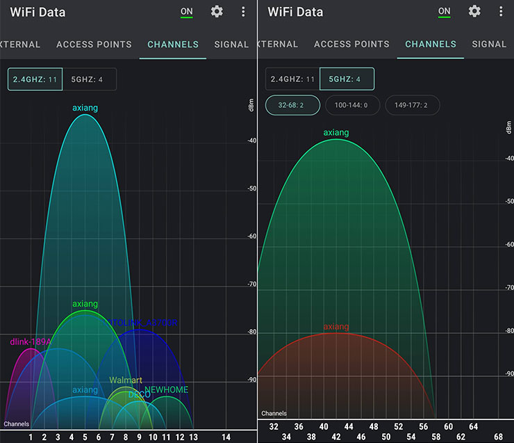Click channel 5 on 2.4GHz axis
Image resolution: width=514 pixels, height=443 pixels.
(x=85, y=437)
